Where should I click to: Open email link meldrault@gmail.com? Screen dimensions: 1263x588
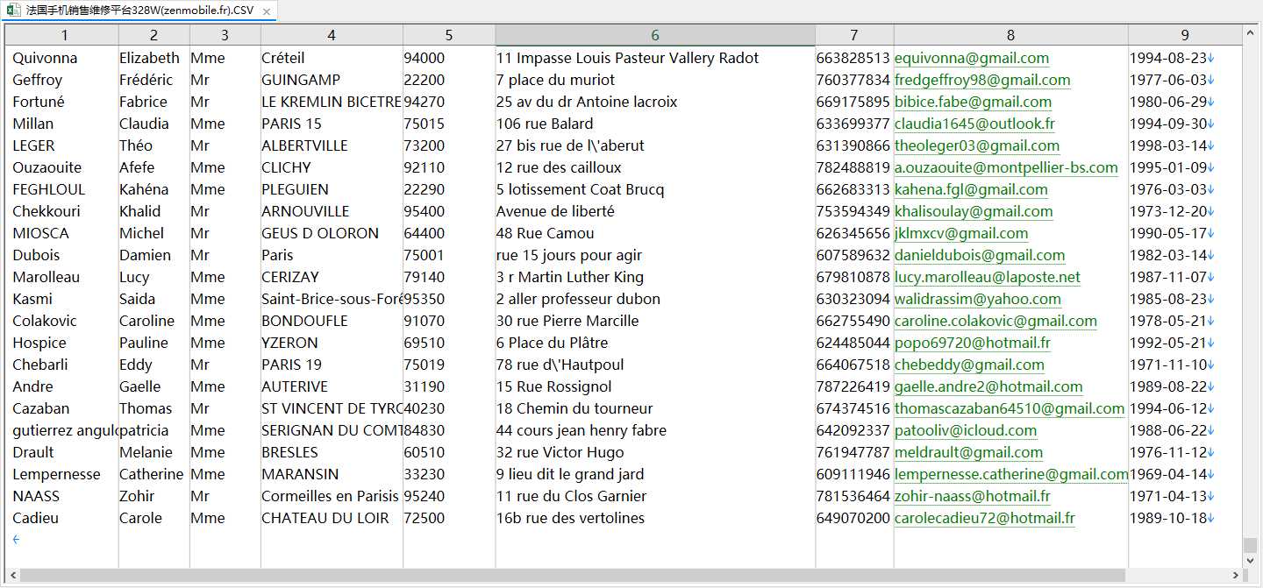pyautogui.click(x=968, y=452)
